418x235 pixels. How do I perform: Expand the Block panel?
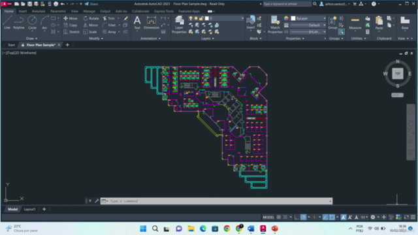point(255,39)
